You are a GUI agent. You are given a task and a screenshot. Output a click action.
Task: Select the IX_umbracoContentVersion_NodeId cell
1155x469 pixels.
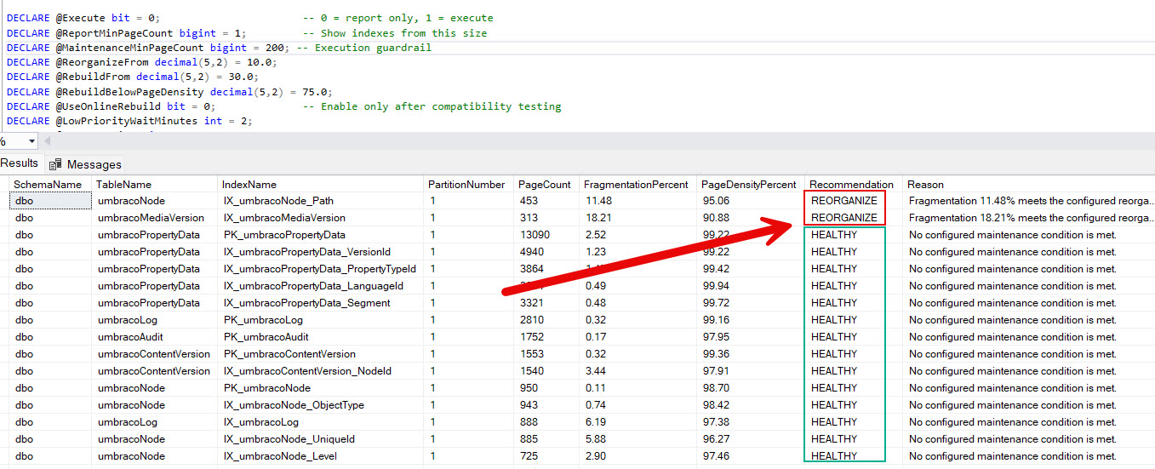pyautogui.click(x=321, y=371)
